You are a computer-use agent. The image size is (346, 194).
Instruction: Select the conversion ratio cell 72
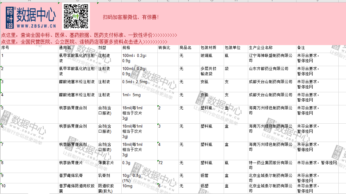pyautogui.click(x=168, y=167)
